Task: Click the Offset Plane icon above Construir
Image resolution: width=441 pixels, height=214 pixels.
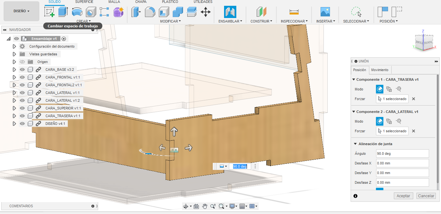Action: click(262, 12)
